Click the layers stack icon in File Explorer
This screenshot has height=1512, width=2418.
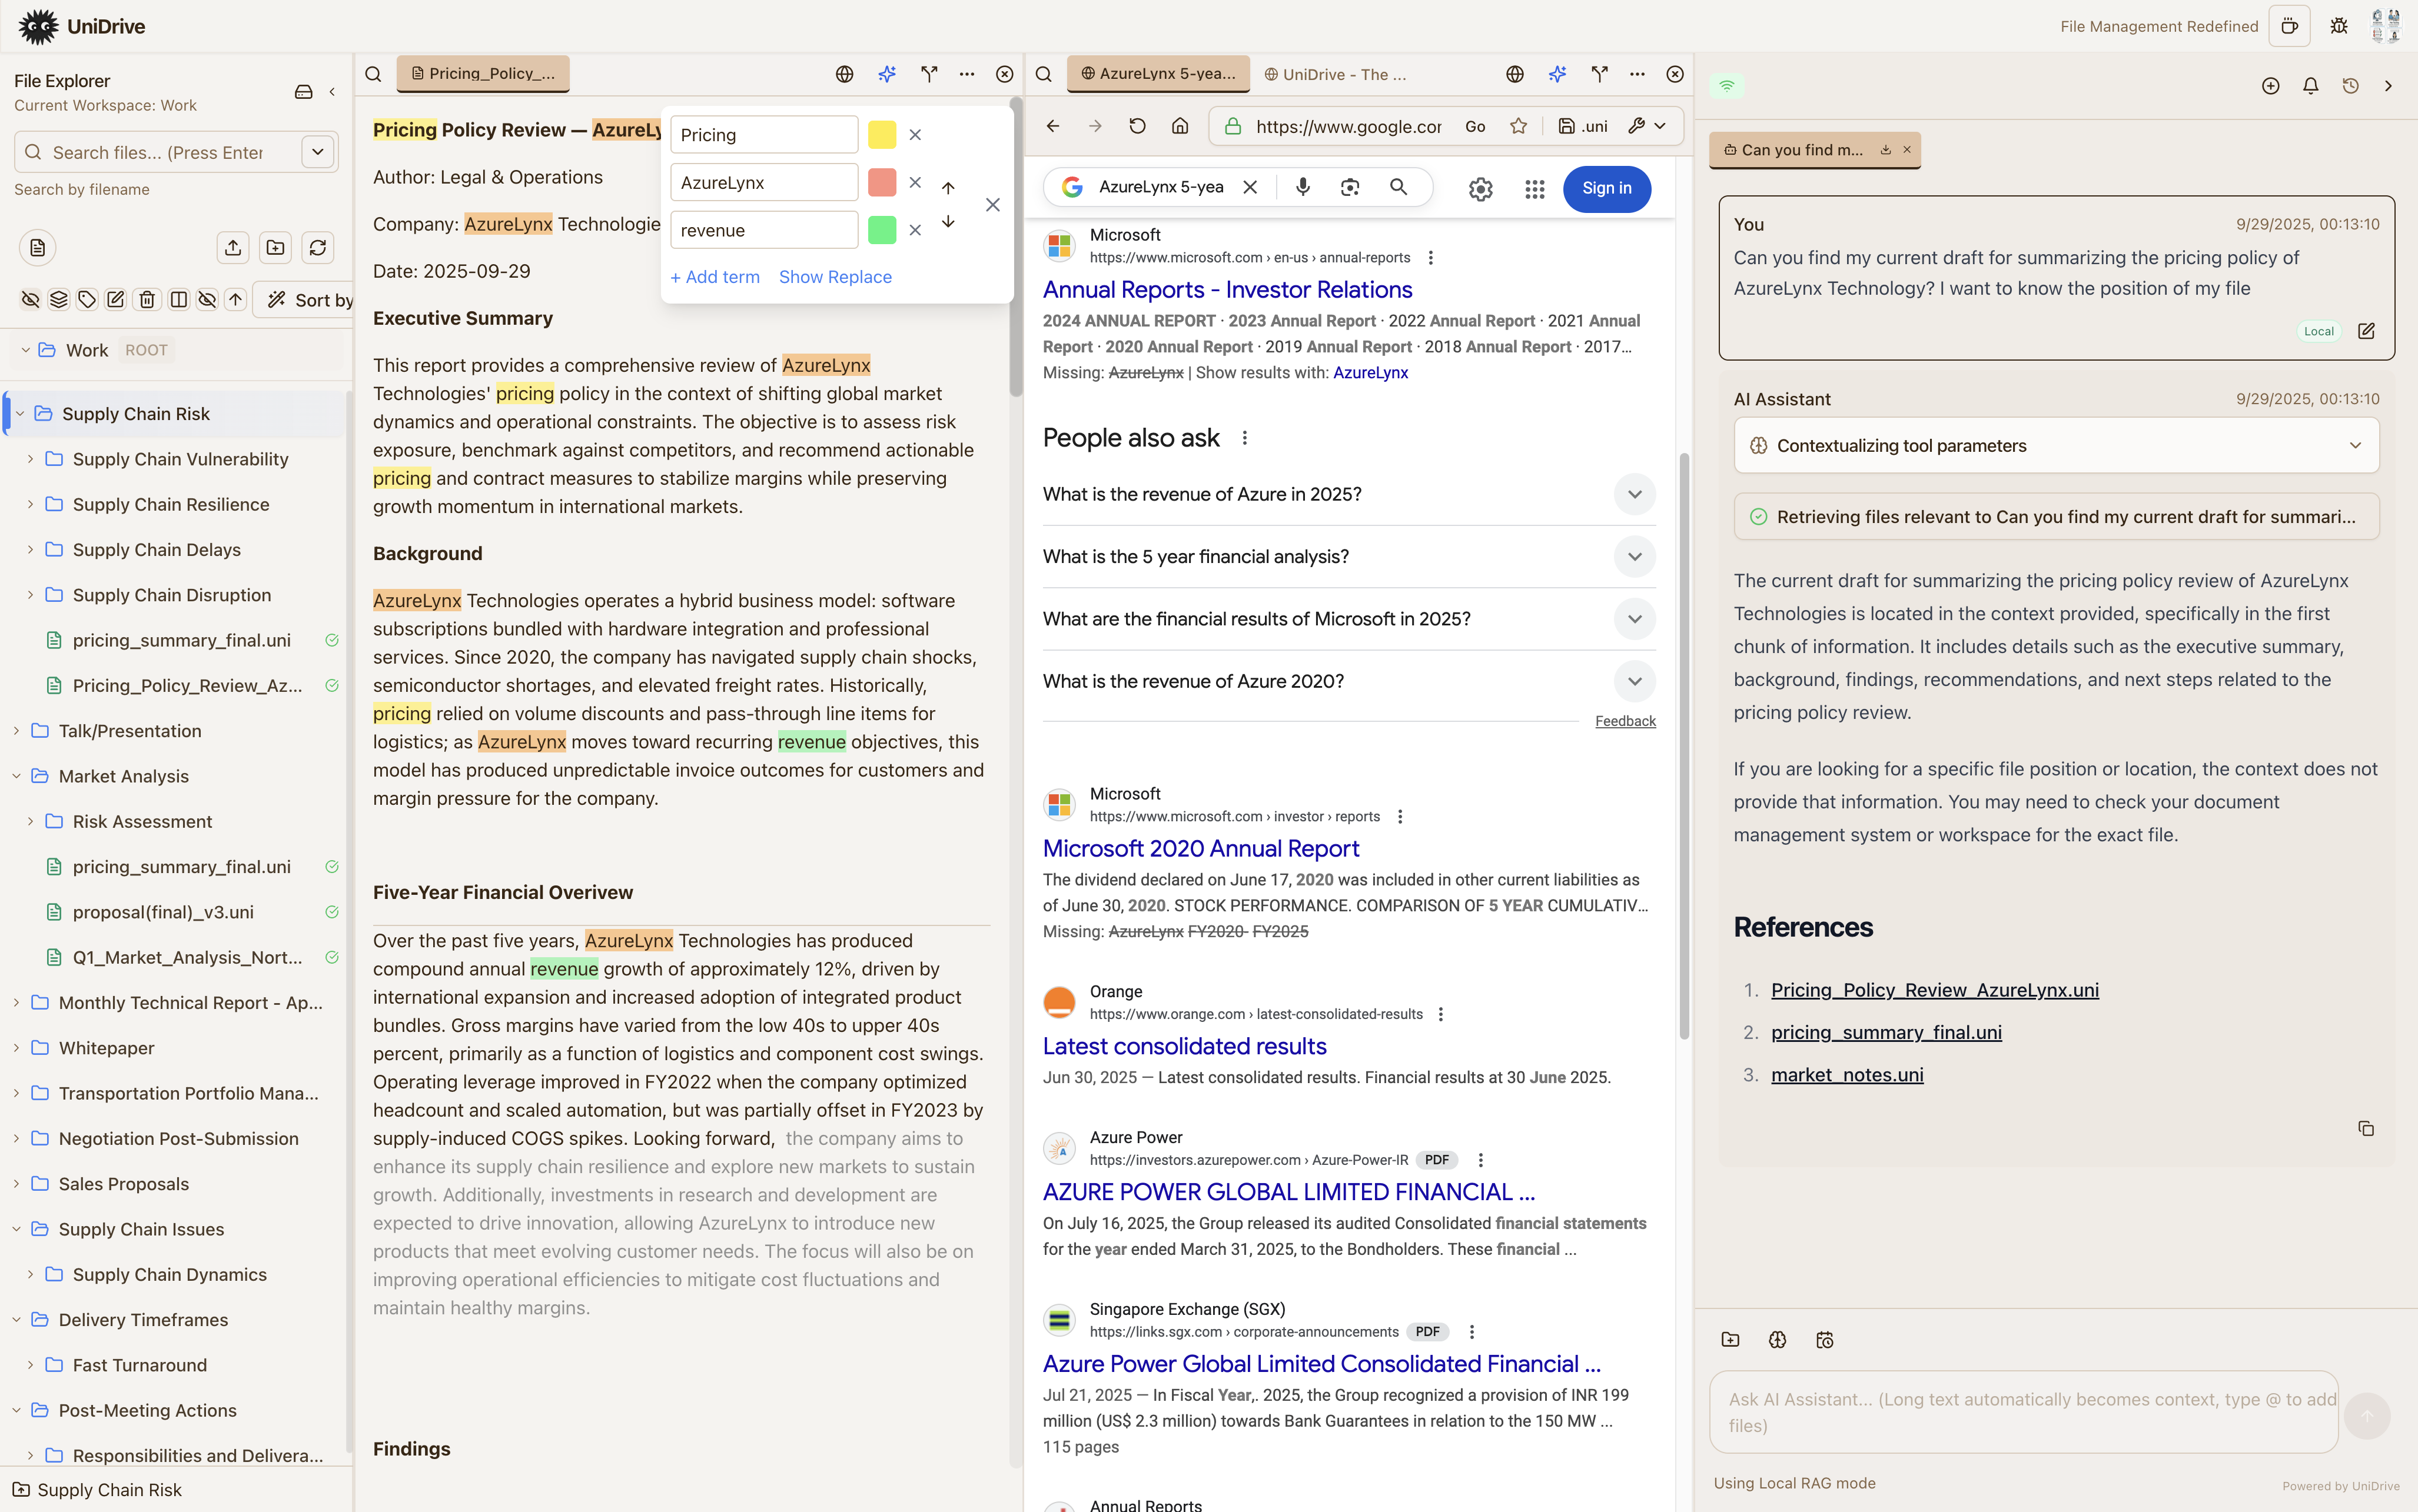(59, 300)
